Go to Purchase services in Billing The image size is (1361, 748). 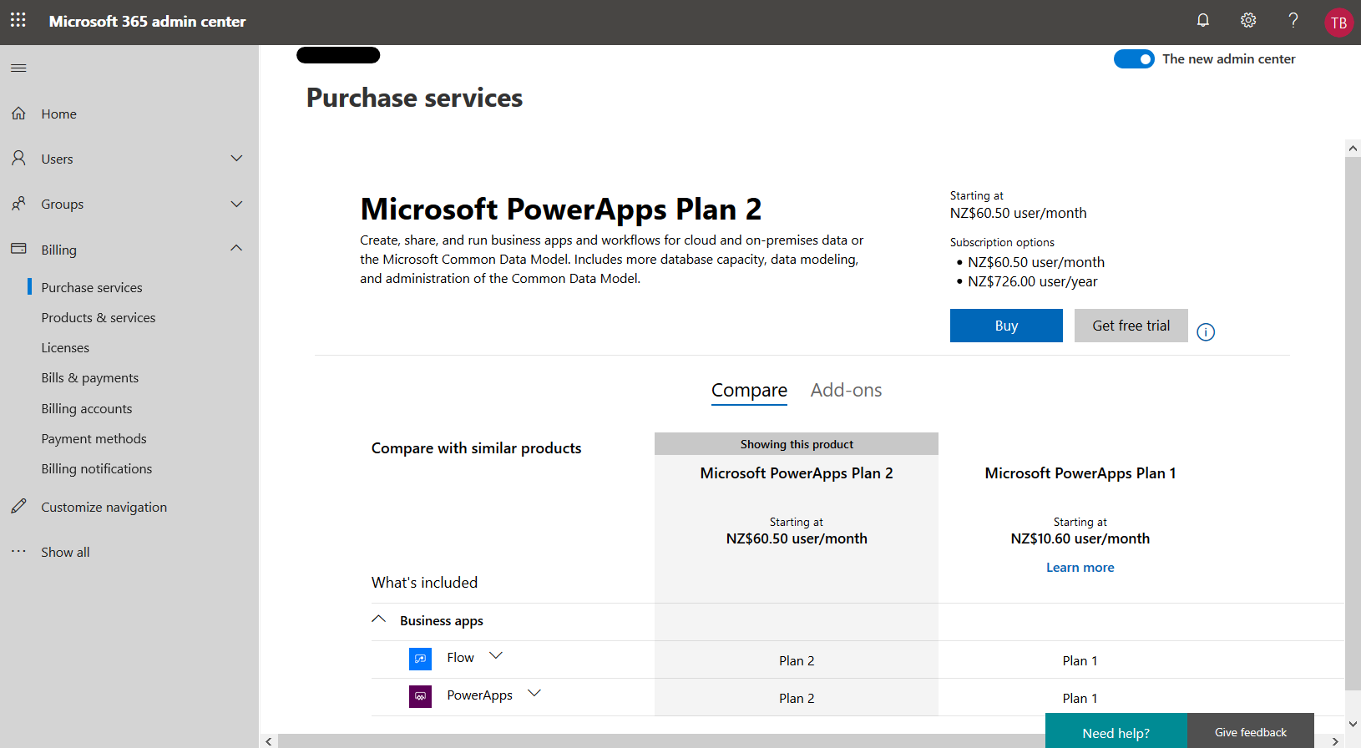click(x=92, y=287)
